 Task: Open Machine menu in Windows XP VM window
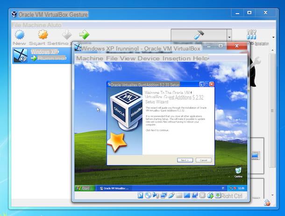90,58
